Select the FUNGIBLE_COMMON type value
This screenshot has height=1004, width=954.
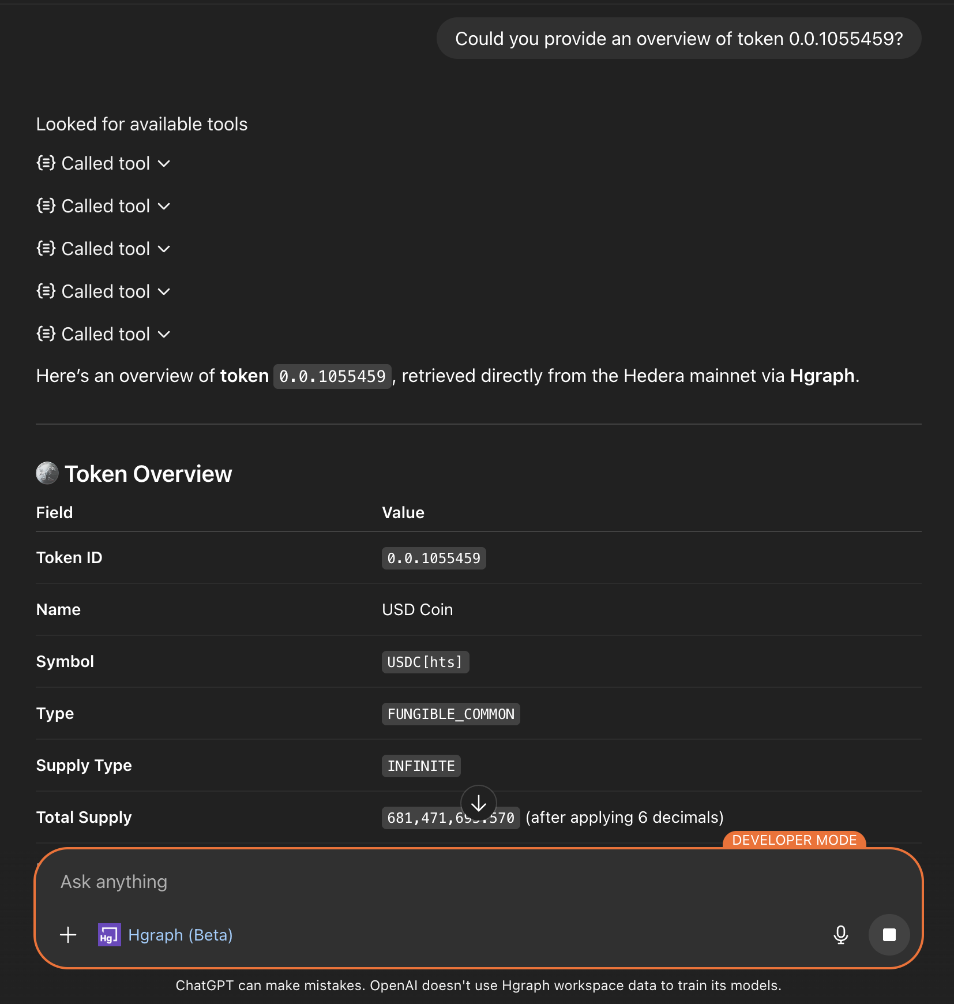451,714
